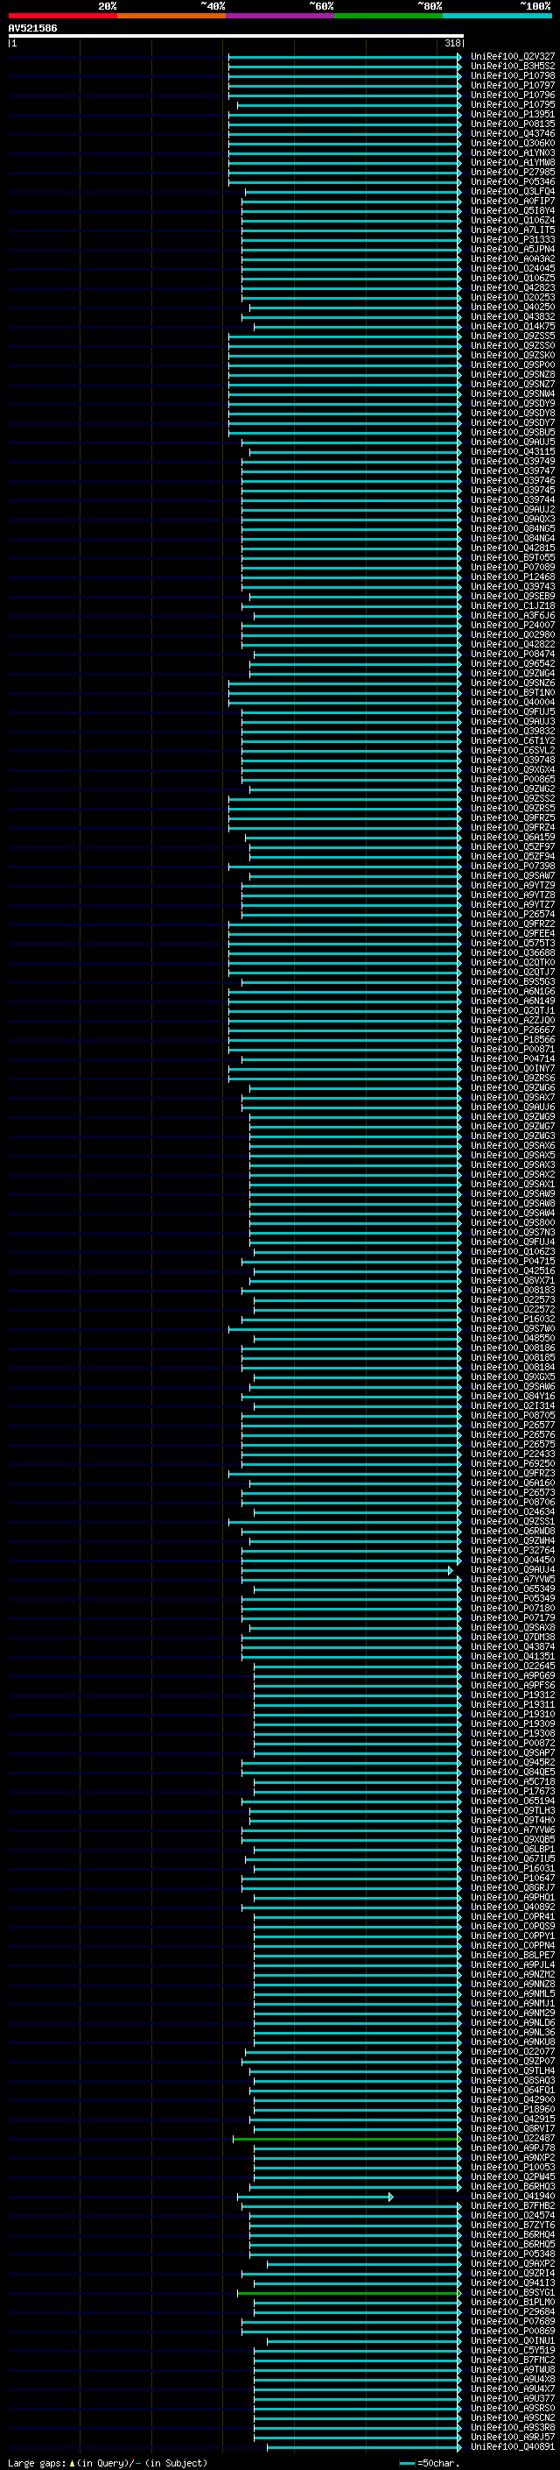Select the UniRef100_P69250 hit label
The width and height of the screenshot is (560, 2470).
click(513, 1463)
